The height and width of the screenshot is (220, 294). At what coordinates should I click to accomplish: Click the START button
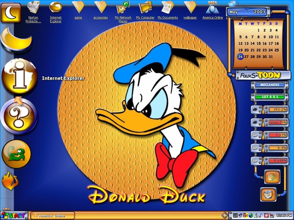tap(14, 215)
